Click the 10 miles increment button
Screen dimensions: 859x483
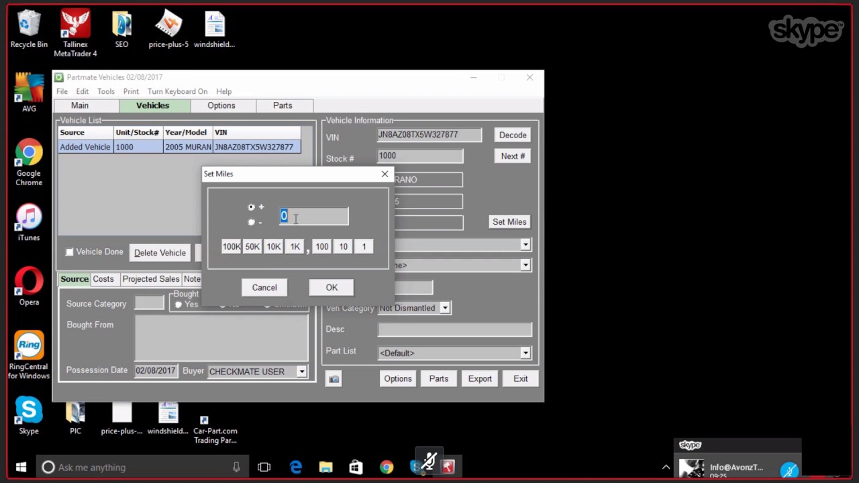click(343, 247)
